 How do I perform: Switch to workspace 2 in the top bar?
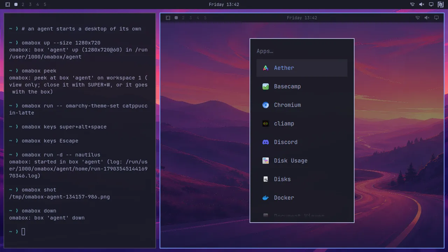[x=23, y=5]
